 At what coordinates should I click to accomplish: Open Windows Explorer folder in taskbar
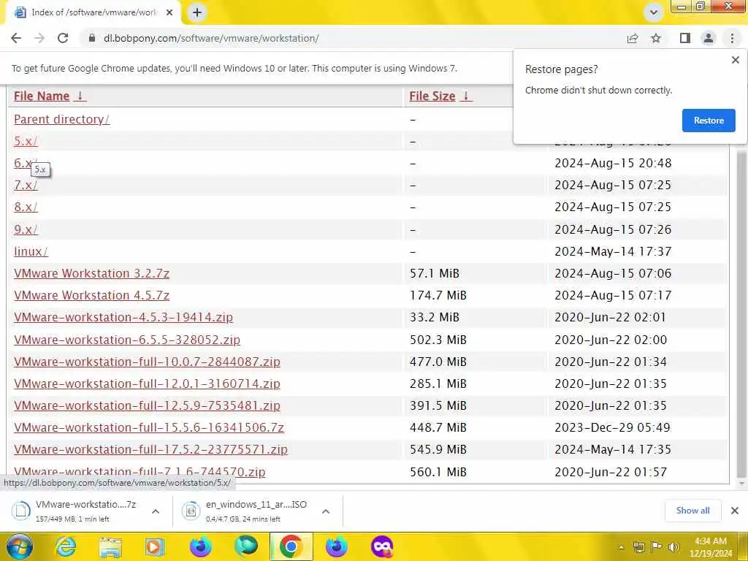pos(110,546)
